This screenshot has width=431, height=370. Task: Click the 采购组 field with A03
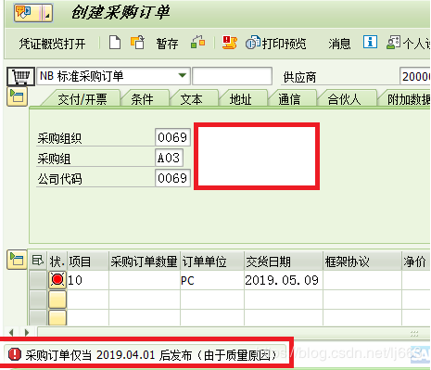169,158
